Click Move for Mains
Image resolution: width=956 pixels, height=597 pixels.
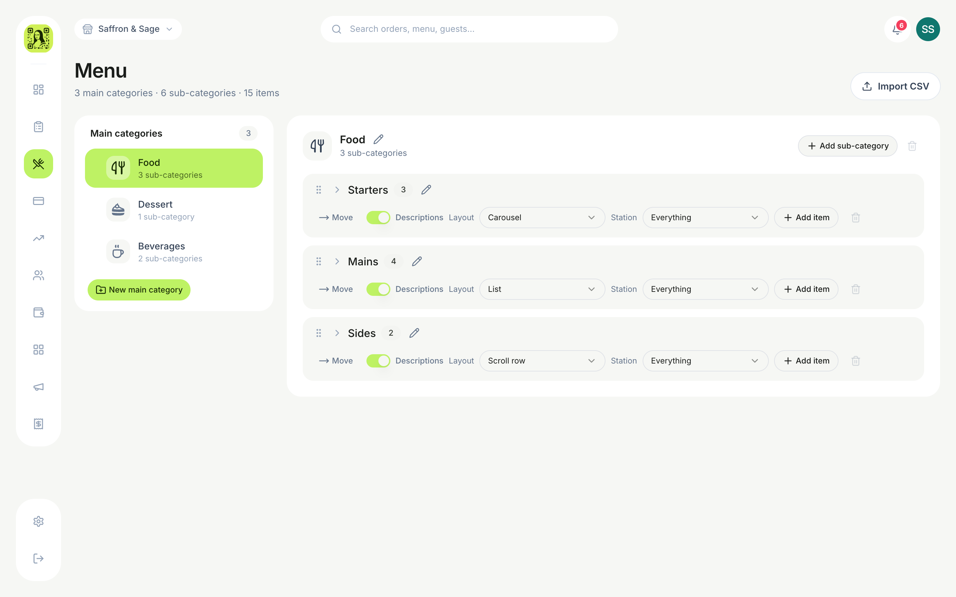[x=336, y=289]
